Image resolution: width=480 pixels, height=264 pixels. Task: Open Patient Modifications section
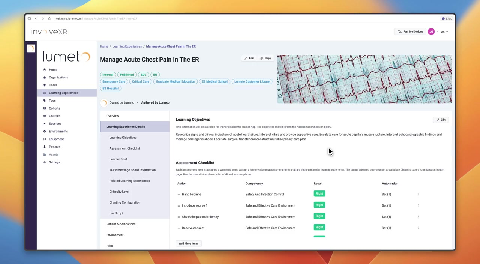coord(121,224)
